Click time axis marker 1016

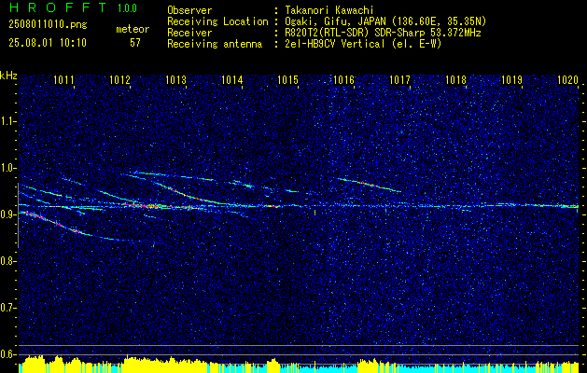[x=344, y=79]
